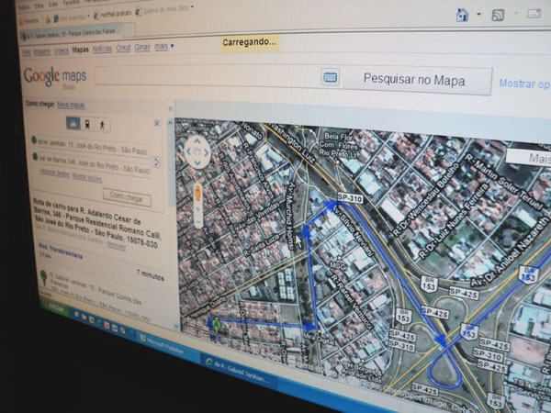
Task: Click Mostrar opções link beside search
Action: pyautogui.click(x=524, y=84)
